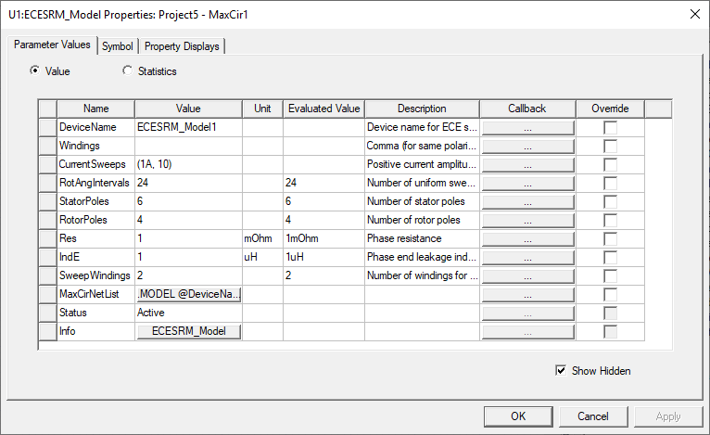
Task: Edit the DeviceName value ECESRM_Model1
Action: click(188, 127)
